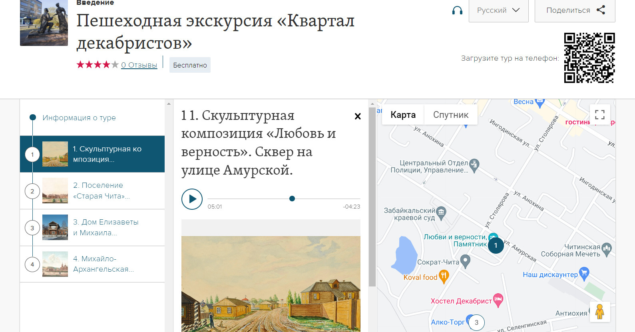Screen dimensions: 635x332
Task: Click Читинская Соборная Мечеть pin
Action: click(607, 250)
